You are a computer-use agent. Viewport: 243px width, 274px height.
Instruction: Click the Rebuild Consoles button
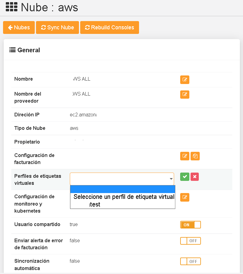[109, 27]
